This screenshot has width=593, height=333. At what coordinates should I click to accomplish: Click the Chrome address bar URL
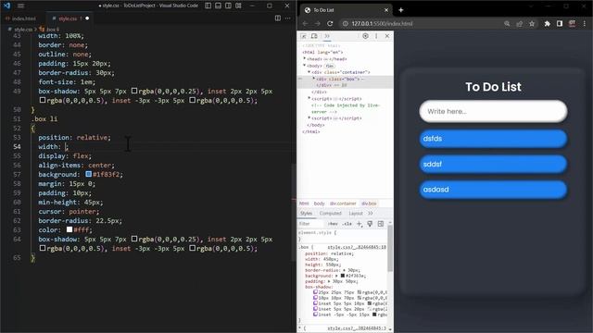(382, 23)
